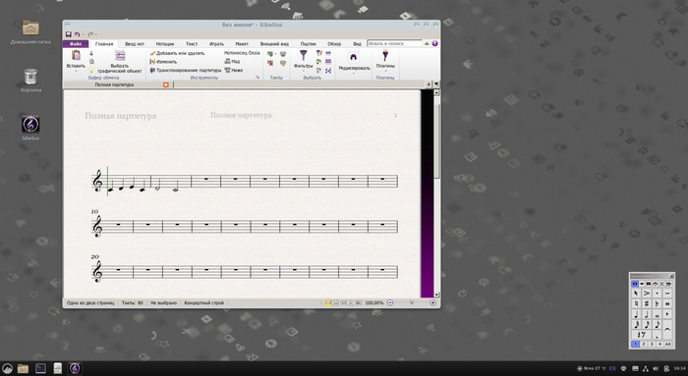Screen dimensions: 688x376
Task: Open the tab list arrow at the tab bar's right
Action: 436,84
